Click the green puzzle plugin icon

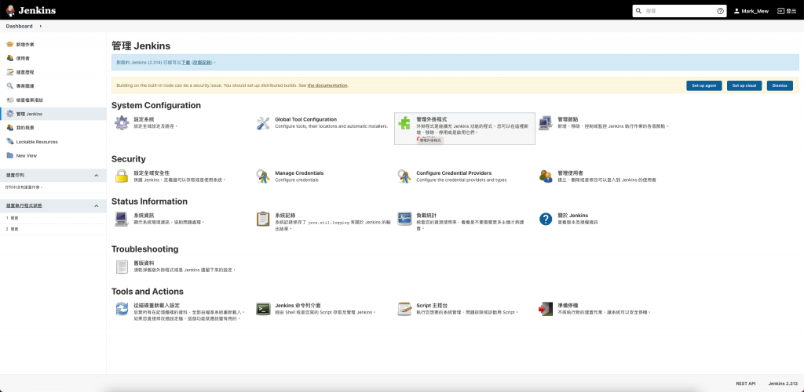point(404,123)
